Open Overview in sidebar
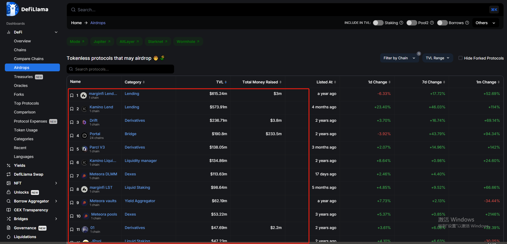Viewport: 507px width, 244px height. [22, 41]
